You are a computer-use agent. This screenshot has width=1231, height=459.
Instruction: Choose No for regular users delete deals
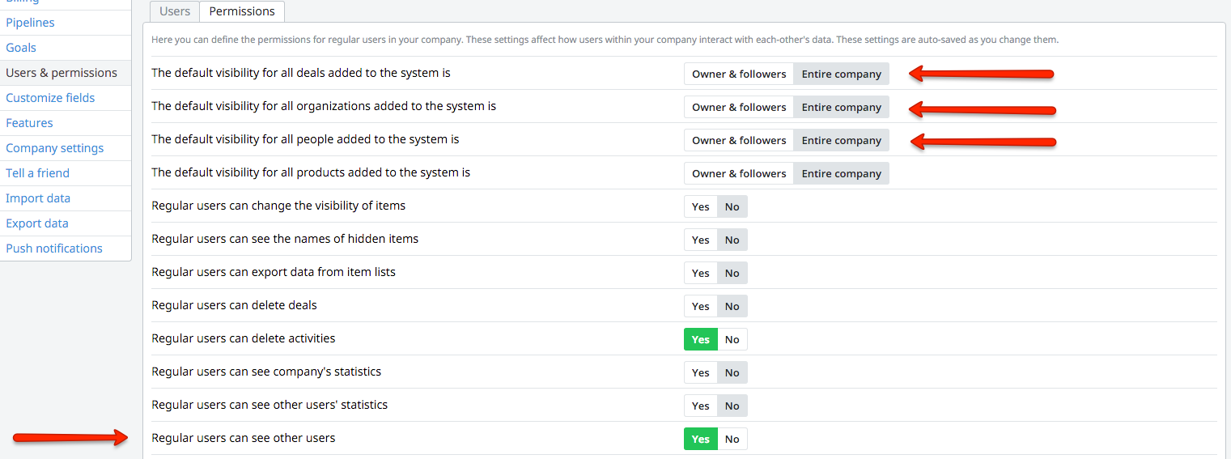[732, 306]
